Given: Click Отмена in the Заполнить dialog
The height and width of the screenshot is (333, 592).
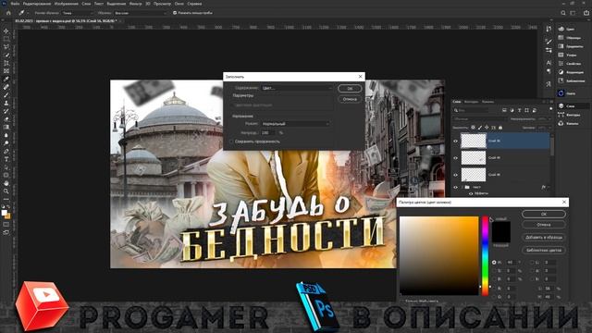Looking at the screenshot, I should point(350,99).
